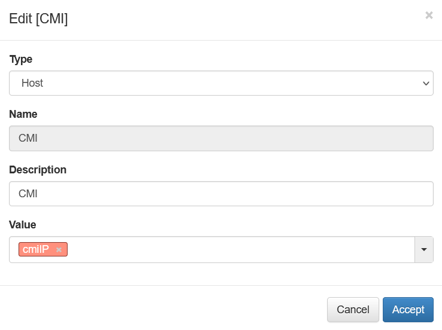Click the Type field label
The image size is (442, 330).
pyautogui.click(x=21, y=59)
